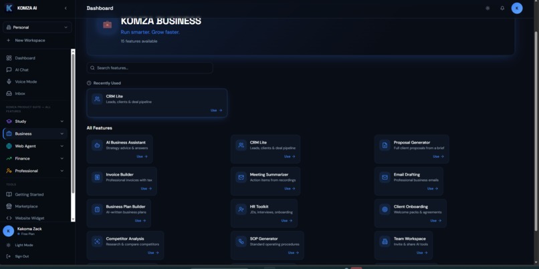Screen dimensions: 539x269
Task: Click Use on HR Toolkit card
Action: tap(287, 221)
